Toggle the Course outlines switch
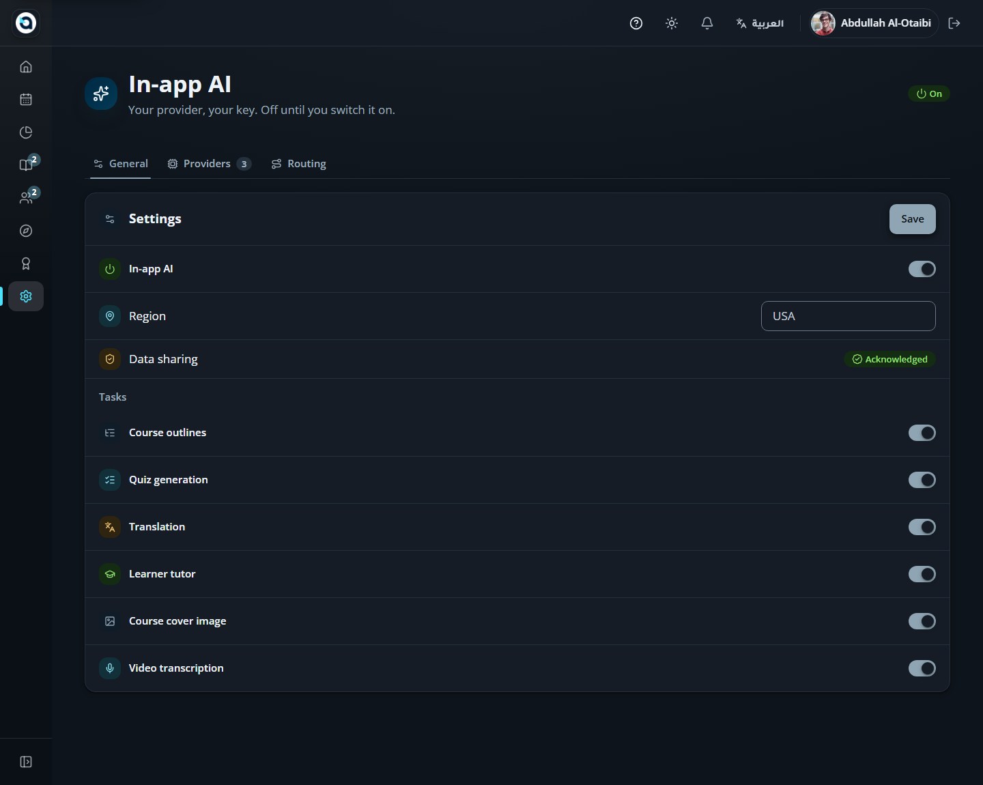The height and width of the screenshot is (785, 983). pos(922,433)
